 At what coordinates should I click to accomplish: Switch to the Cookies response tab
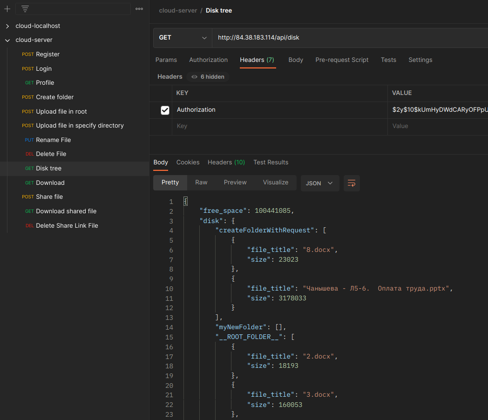click(188, 162)
